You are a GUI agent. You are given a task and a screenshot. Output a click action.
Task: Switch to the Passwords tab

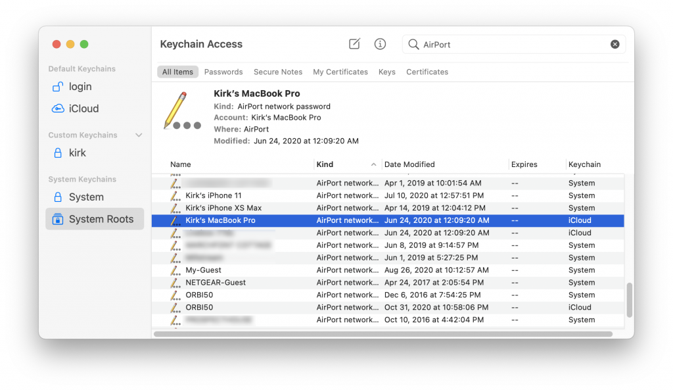223,72
